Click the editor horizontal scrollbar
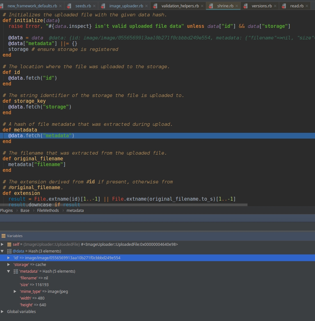Screen dimensions: 315x321 pos(124,205)
